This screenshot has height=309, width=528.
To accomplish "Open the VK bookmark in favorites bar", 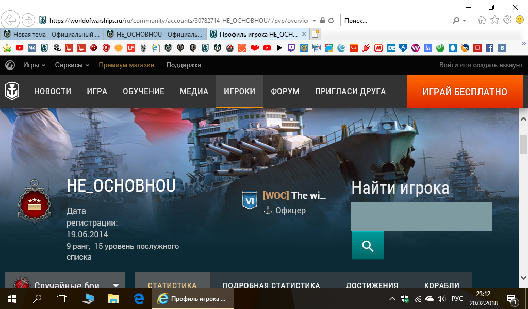I will [x=32, y=48].
